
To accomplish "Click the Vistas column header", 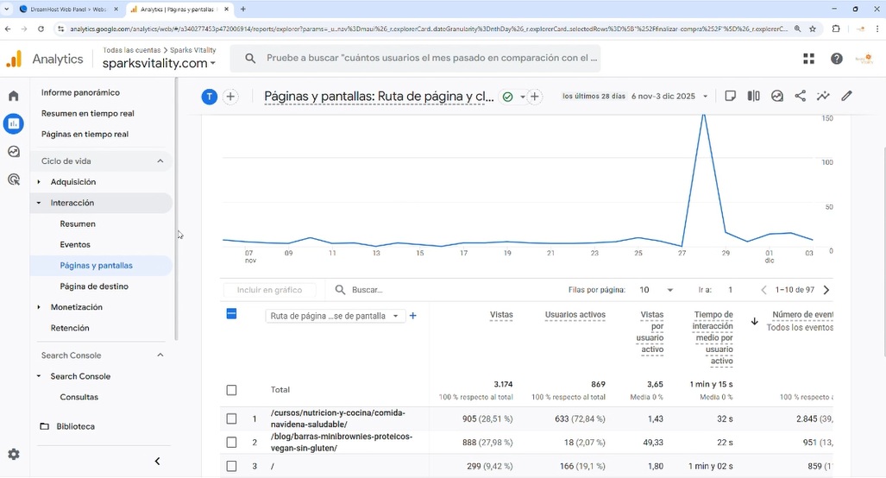I will [501, 315].
